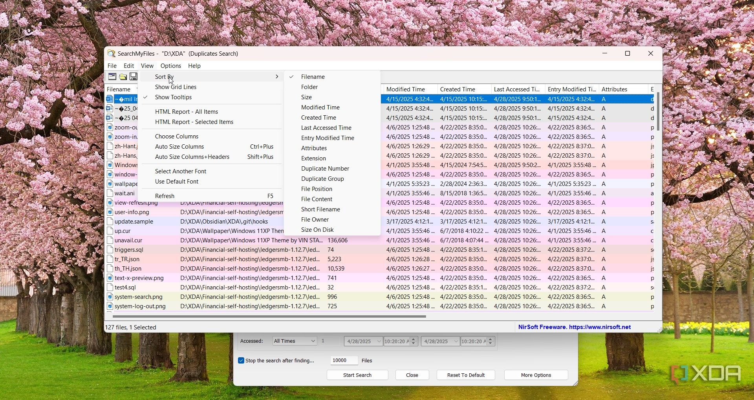Sort by Size On Disk
The image size is (754, 400).
pyautogui.click(x=332, y=230)
